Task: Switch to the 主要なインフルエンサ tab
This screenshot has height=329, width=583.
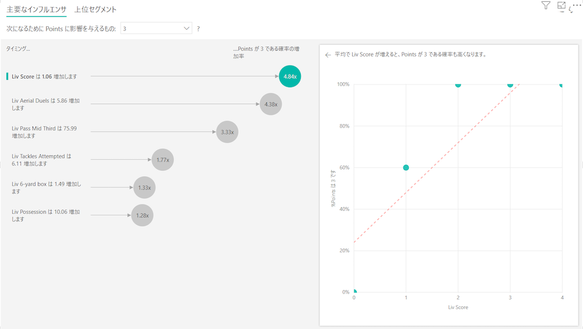Action: pos(36,9)
